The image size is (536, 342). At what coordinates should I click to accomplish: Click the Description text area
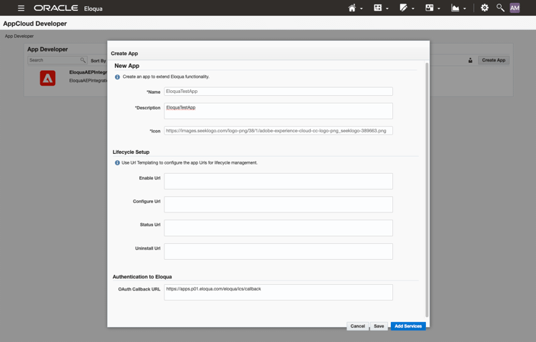point(278,111)
